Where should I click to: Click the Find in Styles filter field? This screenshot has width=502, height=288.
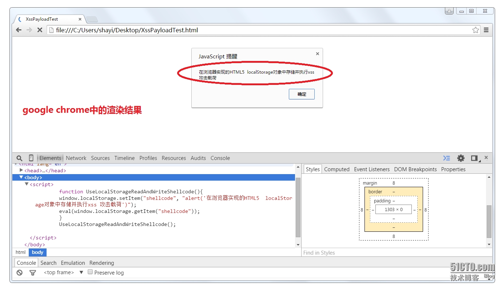(x=397, y=253)
